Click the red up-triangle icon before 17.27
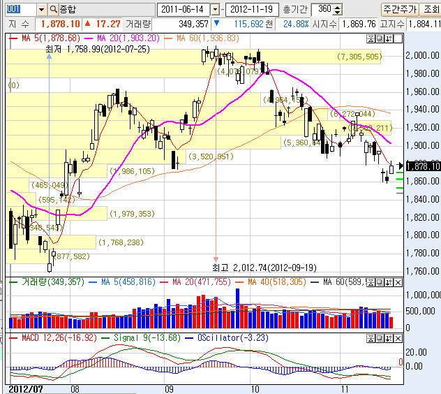The image size is (441, 394). pos(88,23)
